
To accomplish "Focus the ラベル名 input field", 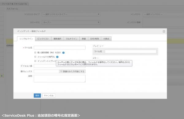I will [x=59, y=48].
